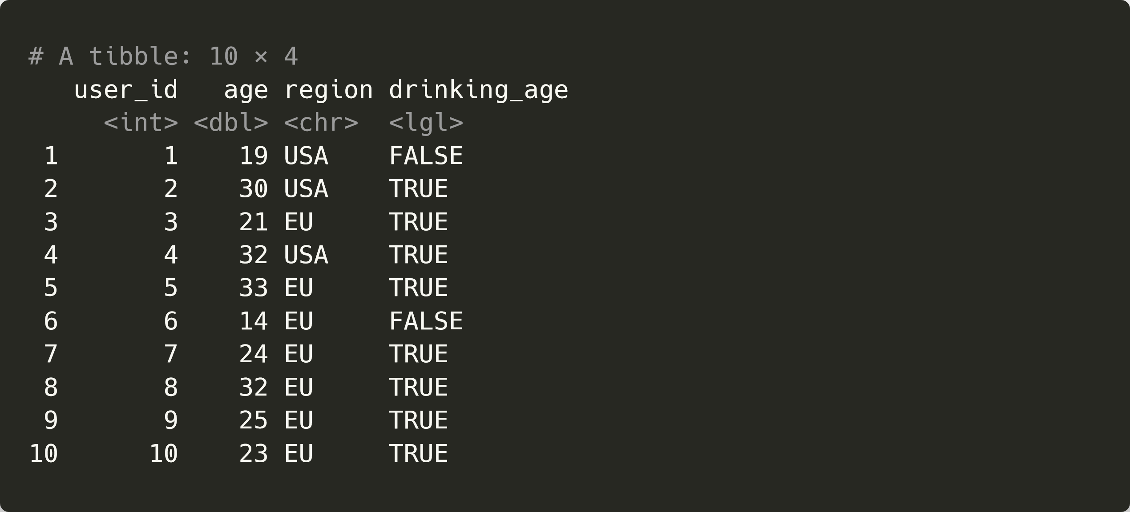
Task: Click the <lgl> type label
Action: coord(426,123)
